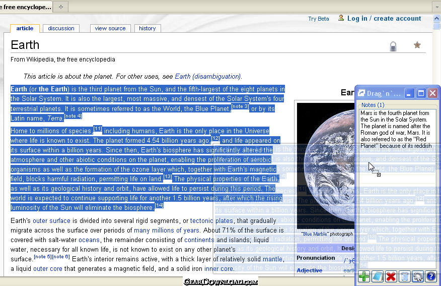Click the padlock protection icon on Earth article
Viewport: 441px width, 286px height.
pos(393,46)
